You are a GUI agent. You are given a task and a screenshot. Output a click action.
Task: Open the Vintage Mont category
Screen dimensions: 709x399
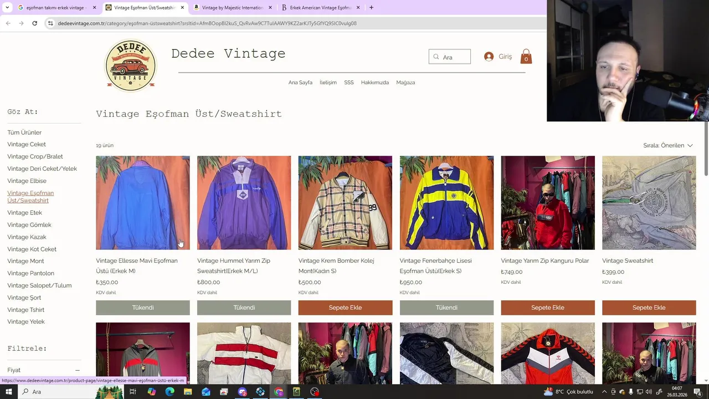[x=25, y=261]
